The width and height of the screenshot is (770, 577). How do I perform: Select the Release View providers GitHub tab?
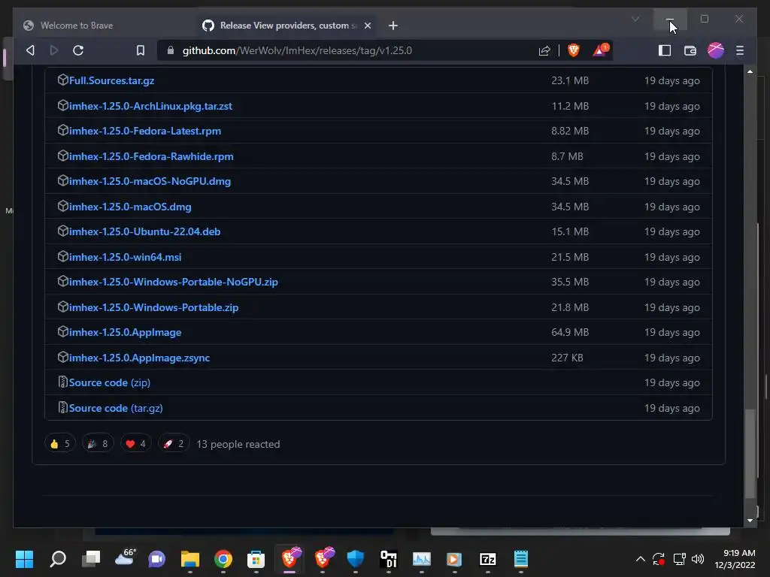[x=286, y=26]
